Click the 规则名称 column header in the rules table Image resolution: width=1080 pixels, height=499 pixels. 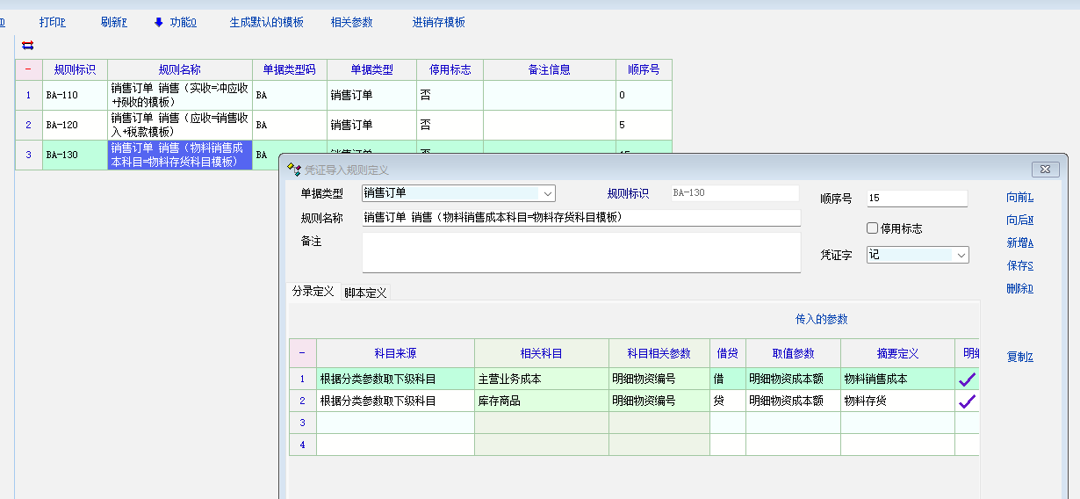tap(180, 70)
